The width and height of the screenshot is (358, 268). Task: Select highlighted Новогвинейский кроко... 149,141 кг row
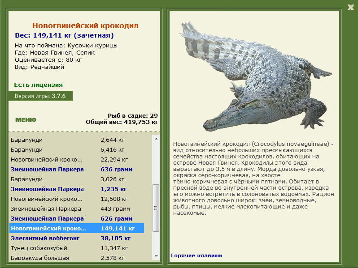tap(76, 228)
